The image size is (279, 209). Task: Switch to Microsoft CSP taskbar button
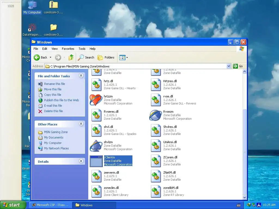coord(50,205)
